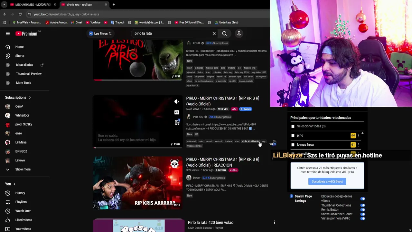Toggle Etiquetas debajo de los videos switch
This screenshot has width=412, height=232.
(x=363, y=198)
